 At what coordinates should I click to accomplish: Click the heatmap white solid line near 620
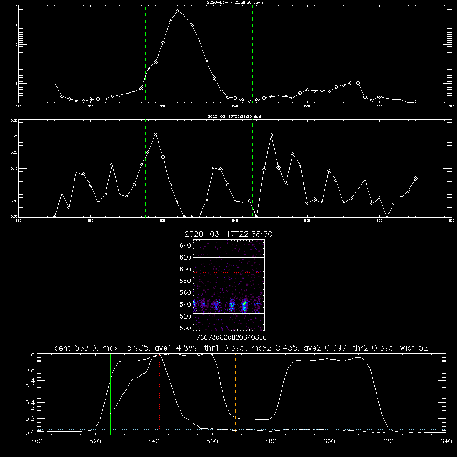229,258
